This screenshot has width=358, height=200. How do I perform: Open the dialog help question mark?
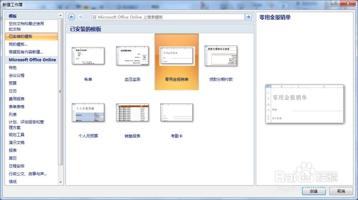point(336,4)
